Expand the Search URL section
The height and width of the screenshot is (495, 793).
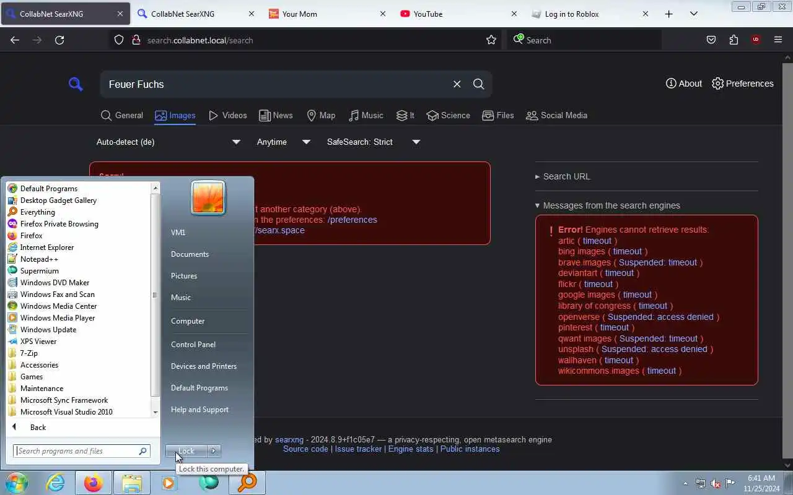pos(563,176)
